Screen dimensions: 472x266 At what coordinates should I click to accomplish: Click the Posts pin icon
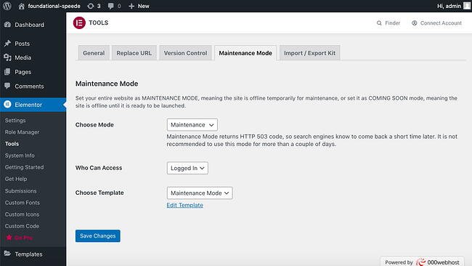coord(7,44)
